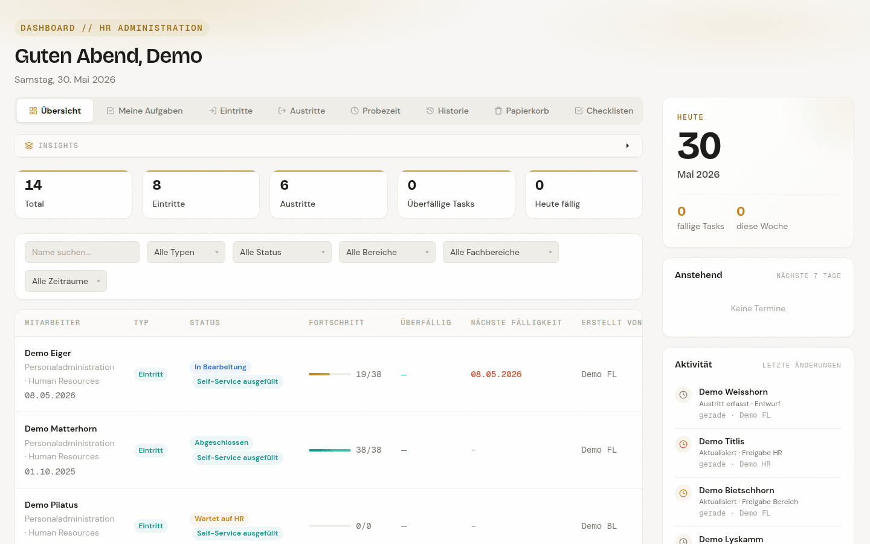Click Eintritt badge in Demo Matterhorn row
Screen dimensions: 870x544
pos(150,450)
